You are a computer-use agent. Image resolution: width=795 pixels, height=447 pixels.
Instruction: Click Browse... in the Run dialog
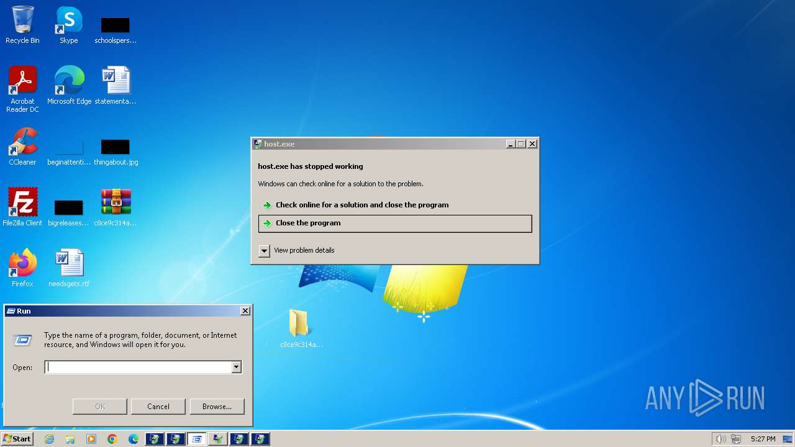[x=217, y=407]
